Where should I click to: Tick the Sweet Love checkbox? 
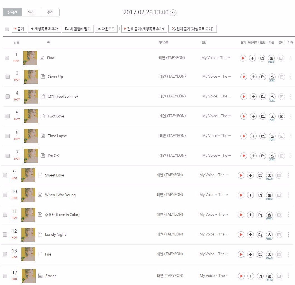point(5,175)
